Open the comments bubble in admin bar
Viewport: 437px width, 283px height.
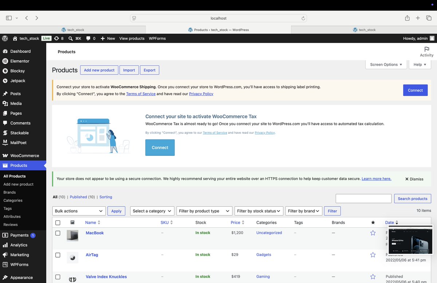pos(88,38)
